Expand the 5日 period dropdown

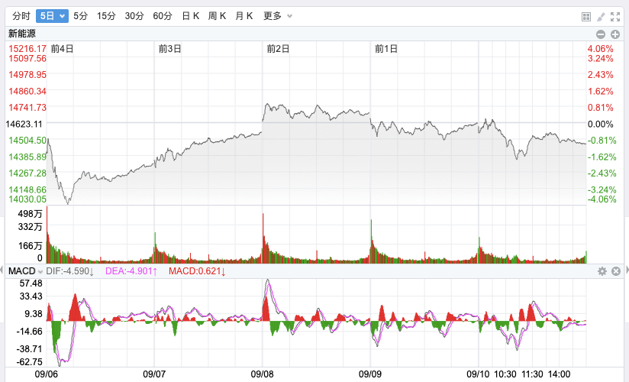click(x=52, y=16)
